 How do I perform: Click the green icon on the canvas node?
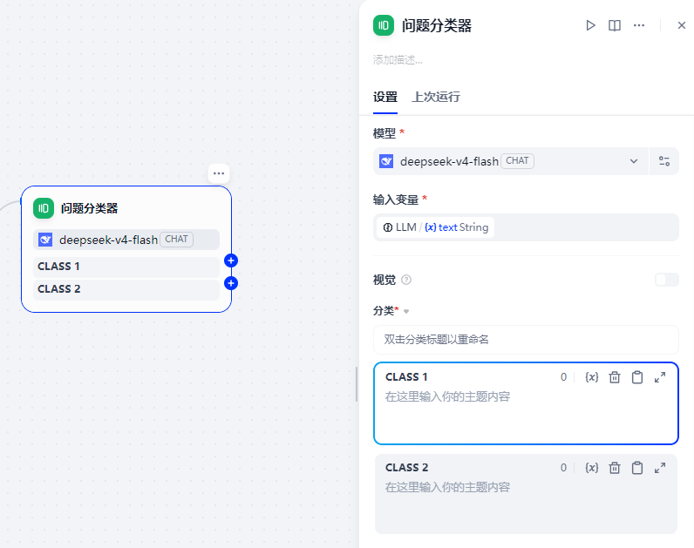pyautogui.click(x=44, y=208)
